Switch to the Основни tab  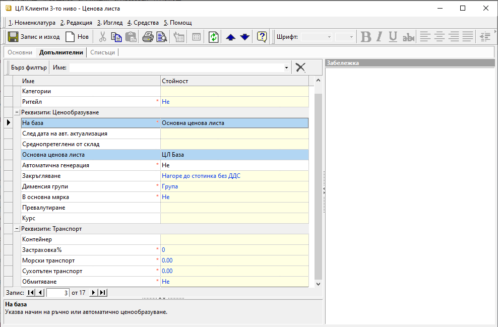(x=20, y=52)
